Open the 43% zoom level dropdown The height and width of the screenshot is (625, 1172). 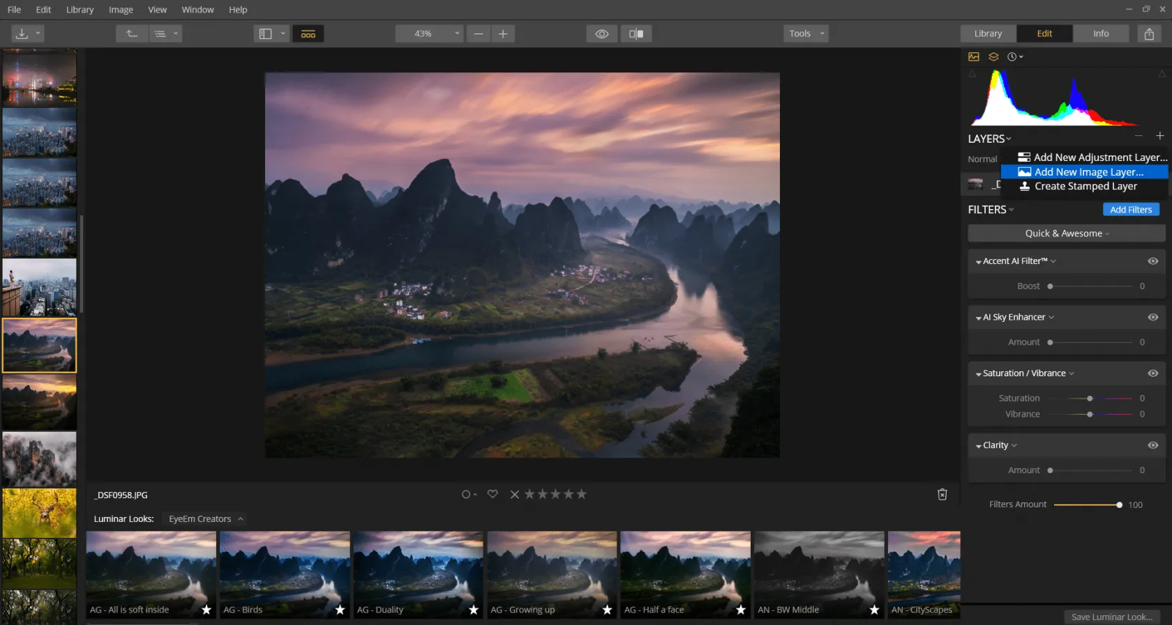pyautogui.click(x=429, y=33)
